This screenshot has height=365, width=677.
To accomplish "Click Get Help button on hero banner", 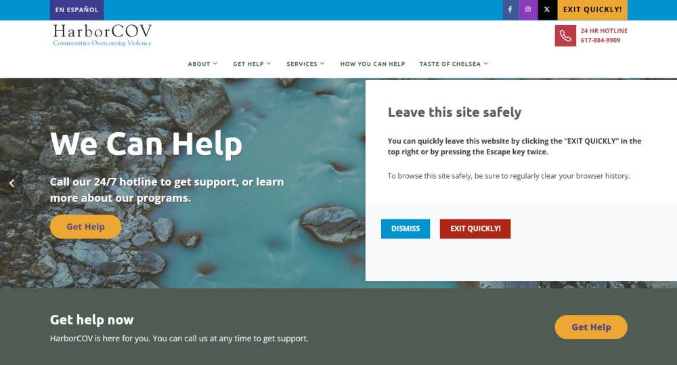I will [85, 227].
